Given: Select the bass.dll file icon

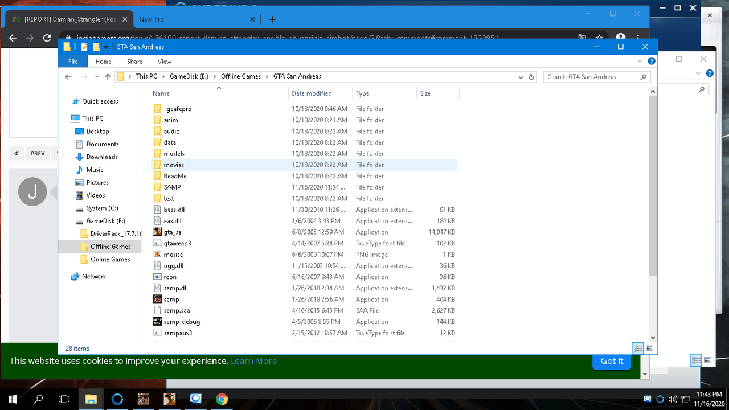Looking at the screenshot, I should click(x=158, y=210).
